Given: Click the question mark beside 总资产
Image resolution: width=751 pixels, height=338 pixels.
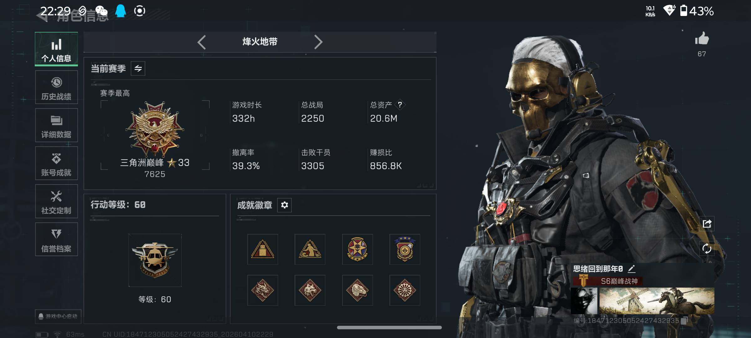Looking at the screenshot, I should 400,105.
